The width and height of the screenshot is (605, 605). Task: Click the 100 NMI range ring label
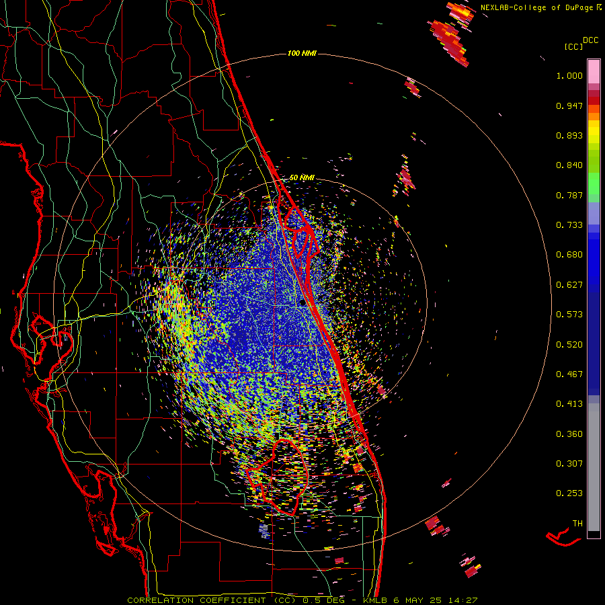(x=302, y=53)
